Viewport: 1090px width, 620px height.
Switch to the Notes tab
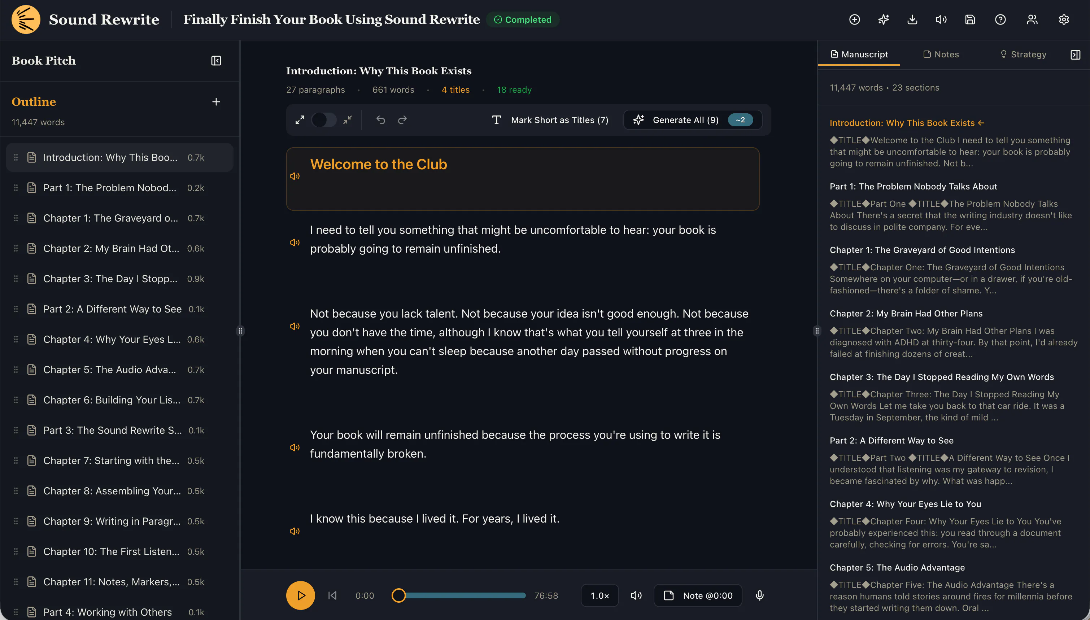point(941,54)
